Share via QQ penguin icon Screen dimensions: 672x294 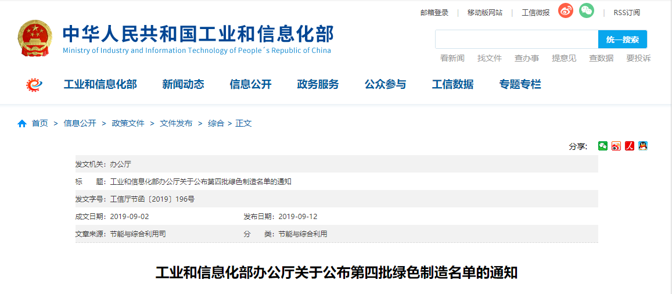click(x=642, y=146)
